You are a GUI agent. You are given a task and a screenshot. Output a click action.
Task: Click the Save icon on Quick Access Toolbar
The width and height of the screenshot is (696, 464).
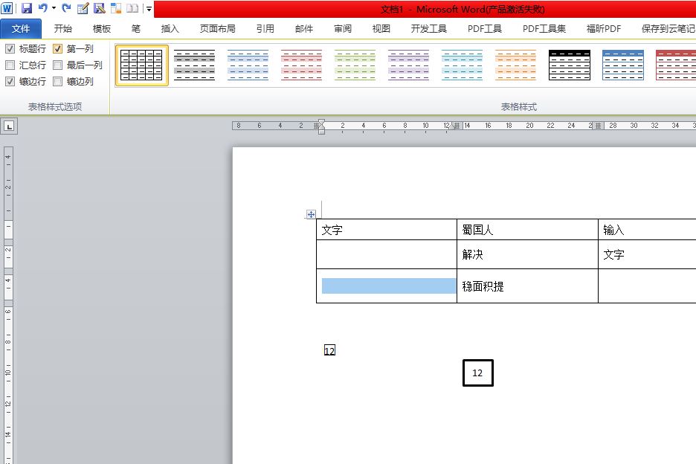[27, 7]
